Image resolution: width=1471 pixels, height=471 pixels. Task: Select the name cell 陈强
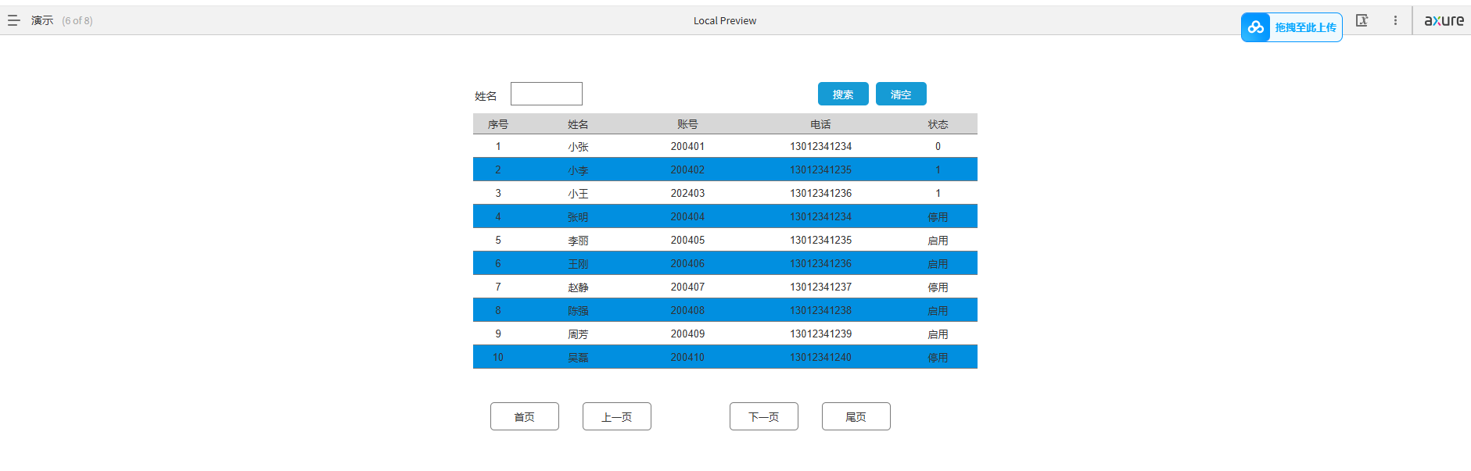578,311
